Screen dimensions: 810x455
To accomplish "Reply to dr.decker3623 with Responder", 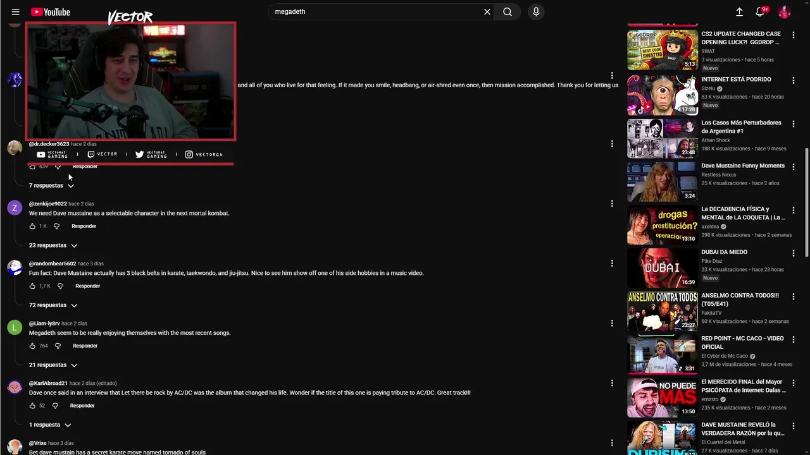I will 85,167.
